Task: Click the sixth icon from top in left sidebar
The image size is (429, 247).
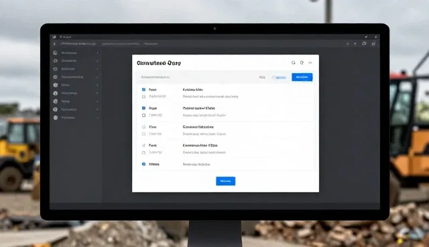Action: click(x=55, y=93)
